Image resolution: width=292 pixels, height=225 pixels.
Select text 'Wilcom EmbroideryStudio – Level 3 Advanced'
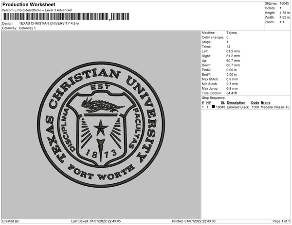(x=37, y=10)
